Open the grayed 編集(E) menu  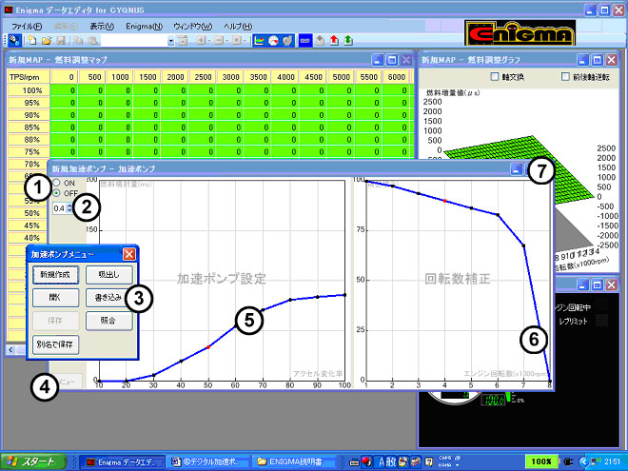pos(66,27)
